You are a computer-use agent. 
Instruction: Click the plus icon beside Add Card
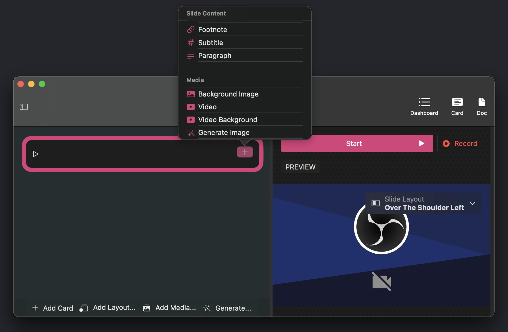pos(35,308)
